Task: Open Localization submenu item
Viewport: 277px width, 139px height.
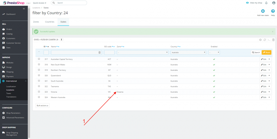Action: click(11, 86)
